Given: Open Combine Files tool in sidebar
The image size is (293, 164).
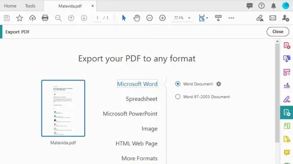Looking at the screenshot, I should [287, 59].
